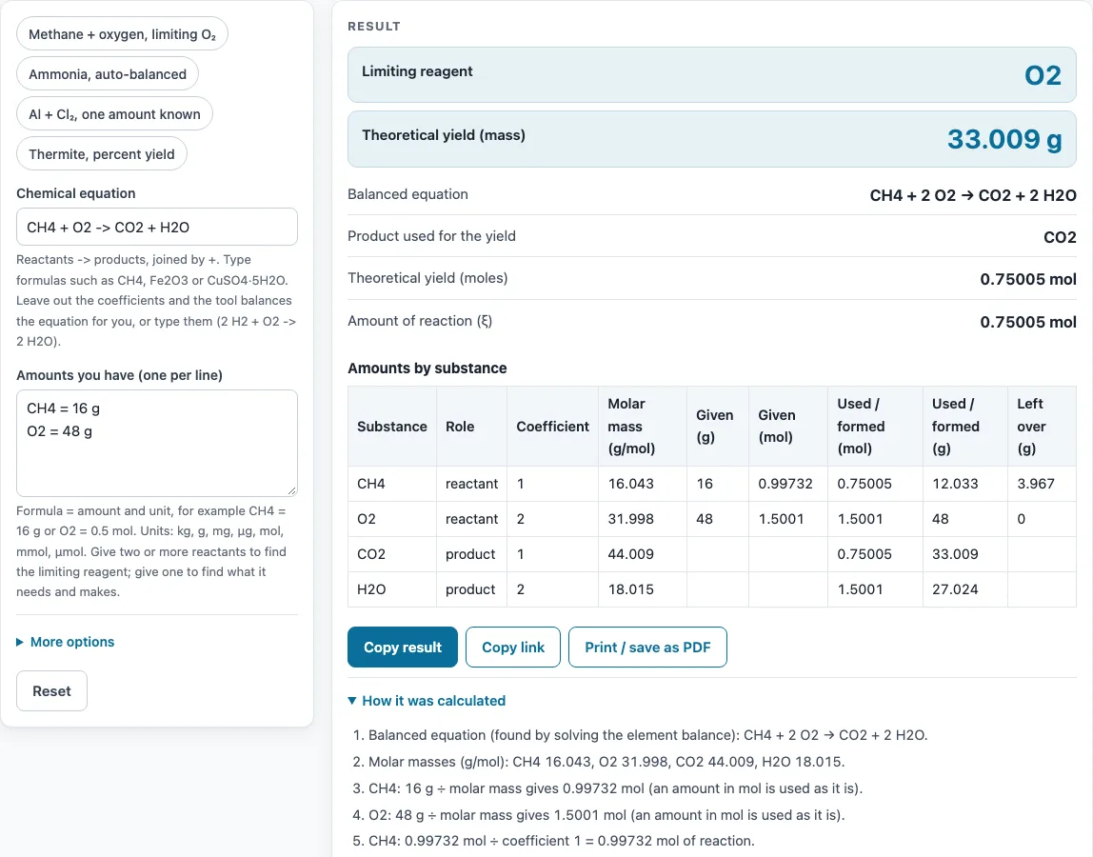Choose the Ammonia, auto-balanced example
This screenshot has width=1093, height=857.
(x=108, y=74)
